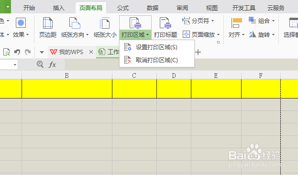This screenshot has width=298, height=175.
Task: Undo the last action
Action: pos(17,52)
